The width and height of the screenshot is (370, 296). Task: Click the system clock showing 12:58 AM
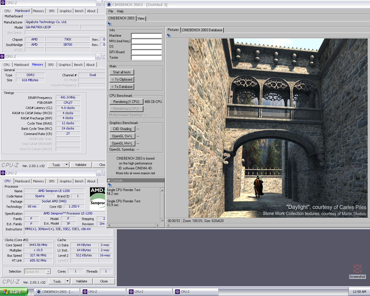359,292
